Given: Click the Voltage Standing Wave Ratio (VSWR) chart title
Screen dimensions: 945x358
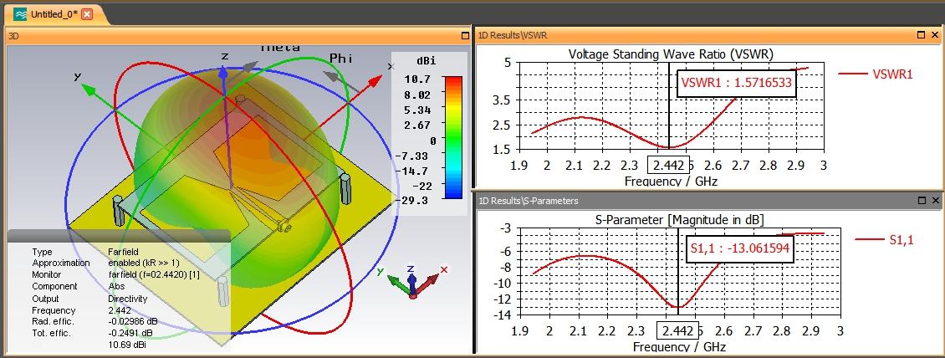Looking at the screenshot, I should pyautogui.click(x=671, y=54).
